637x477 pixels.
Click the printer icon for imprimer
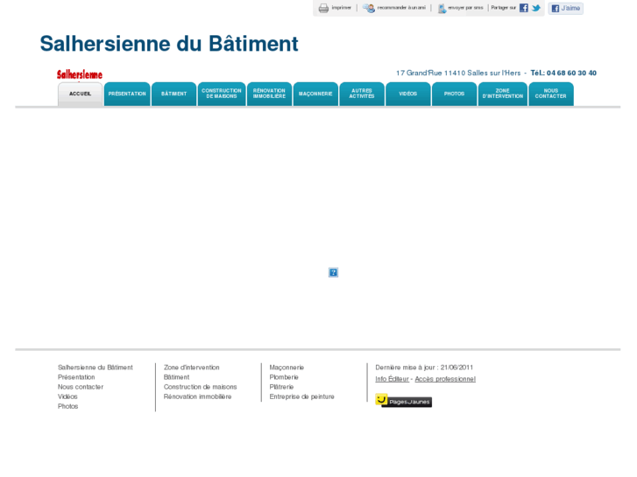pyautogui.click(x=323, y=8)
